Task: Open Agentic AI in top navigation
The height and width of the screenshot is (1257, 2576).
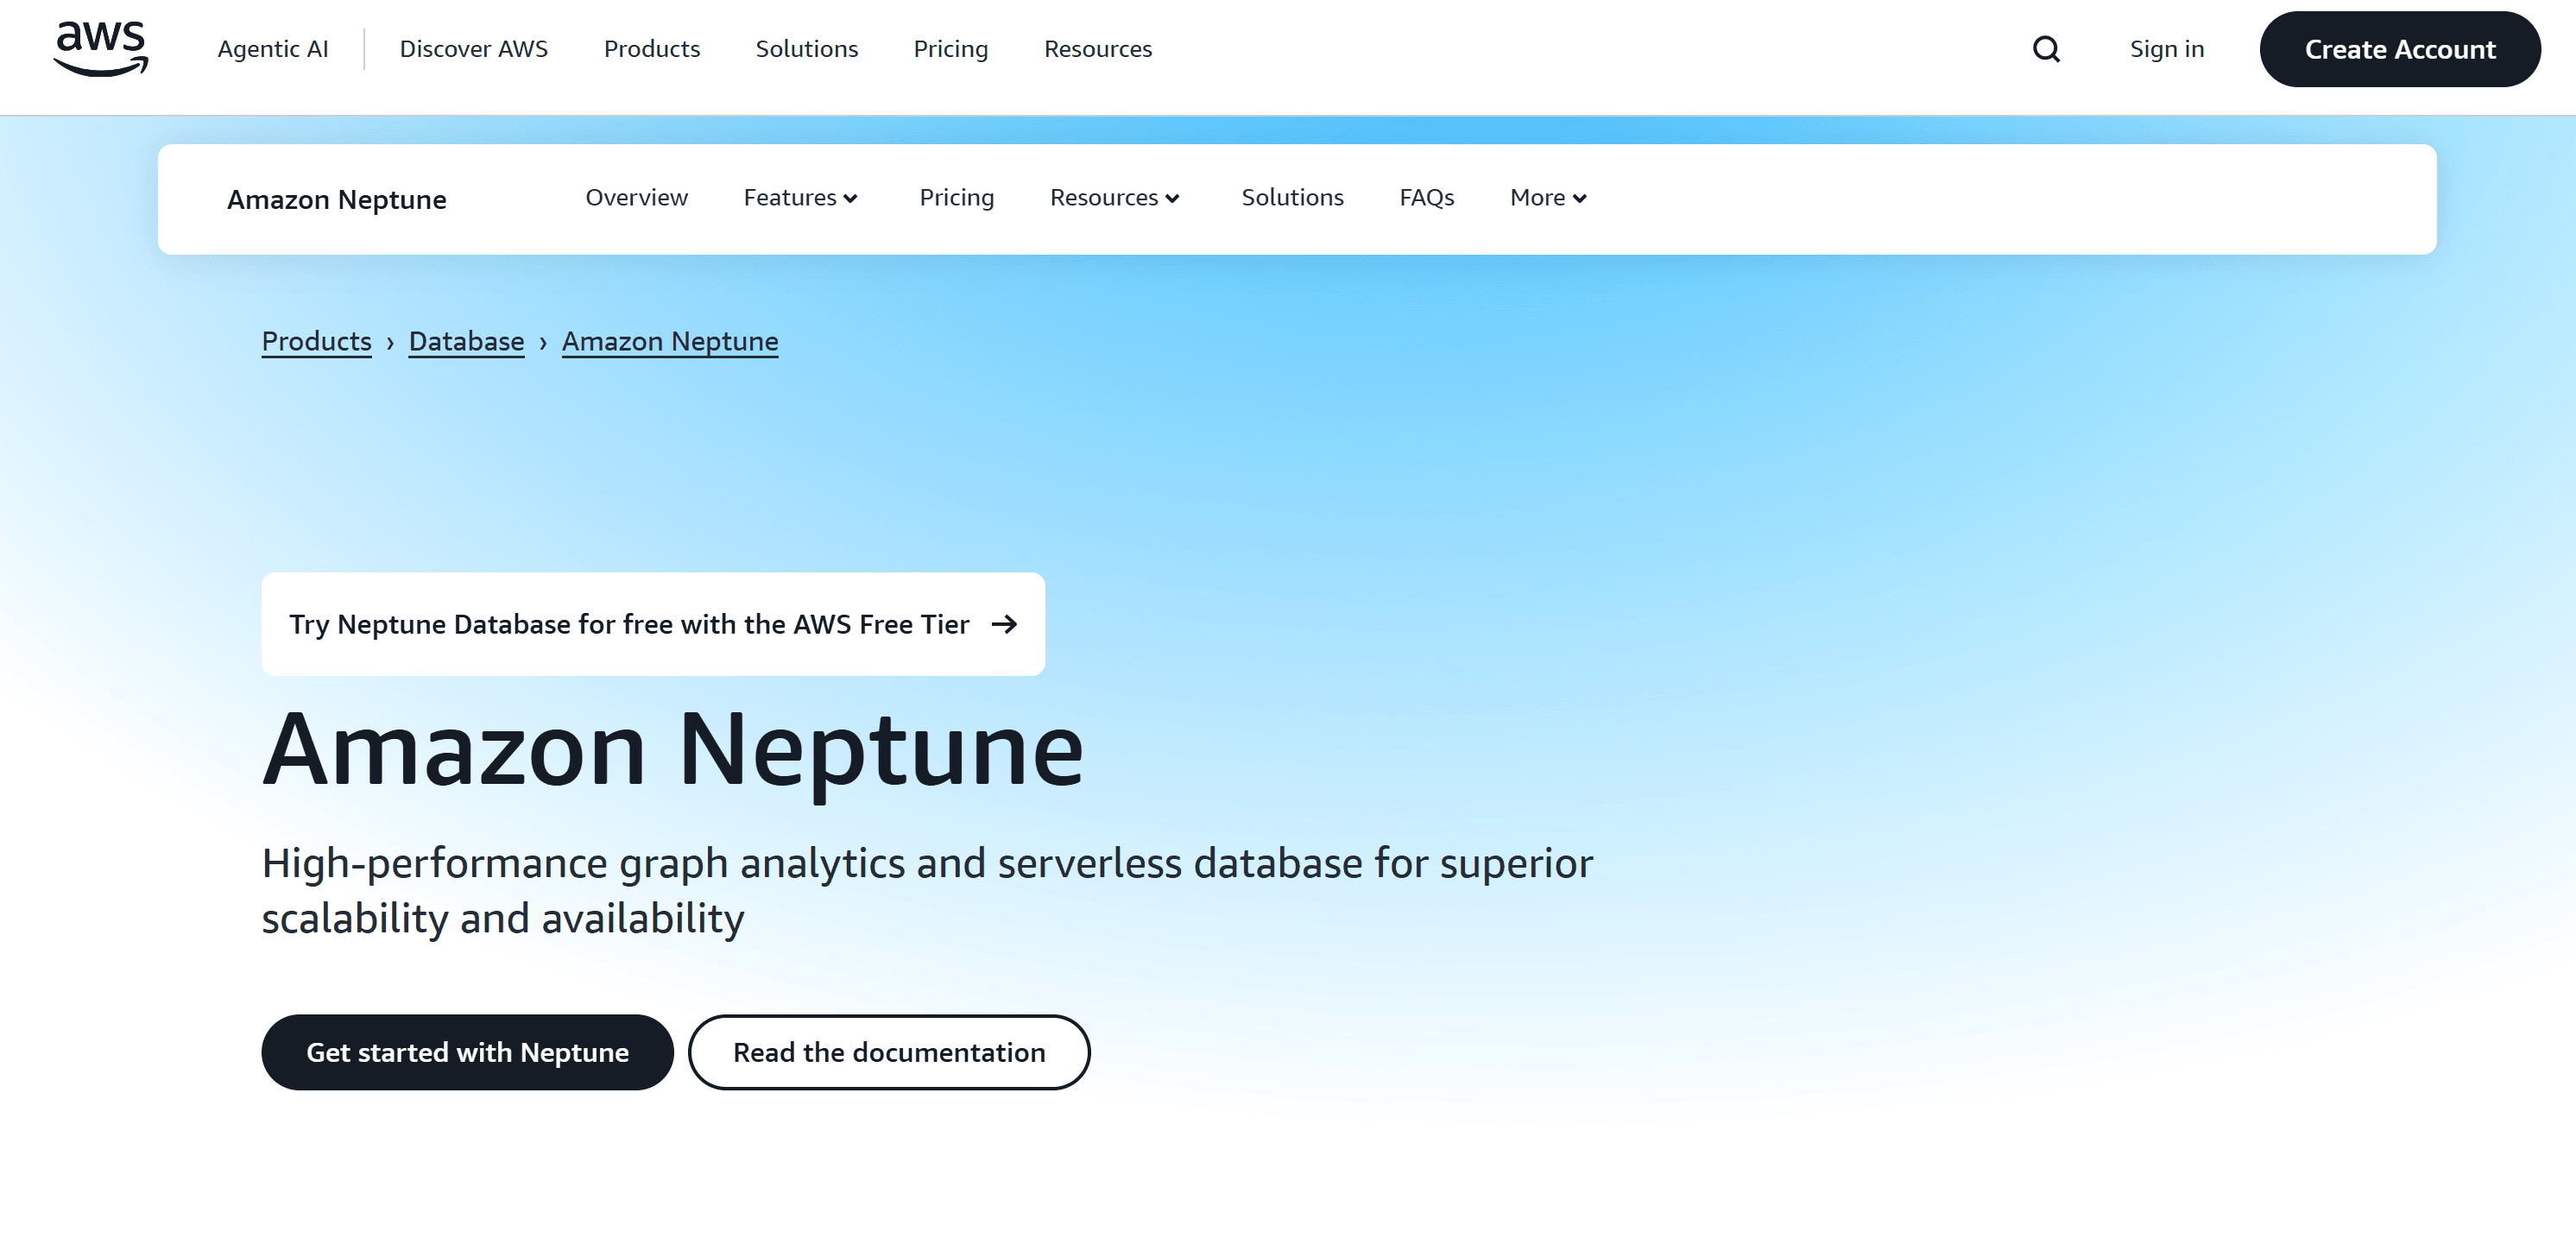Action: (x=273, y=49)
